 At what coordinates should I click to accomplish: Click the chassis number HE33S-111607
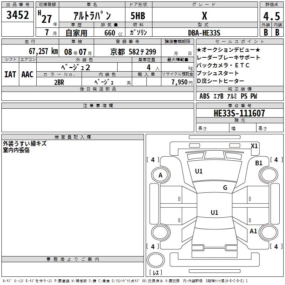(239, 113)
